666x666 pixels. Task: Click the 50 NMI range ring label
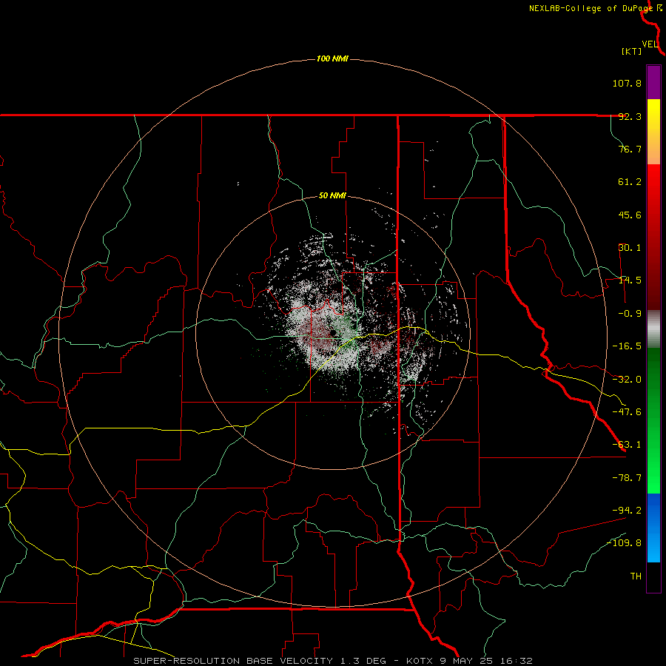(332, 196)
